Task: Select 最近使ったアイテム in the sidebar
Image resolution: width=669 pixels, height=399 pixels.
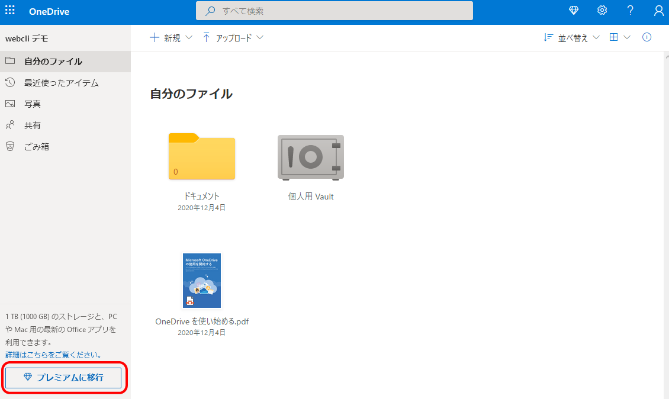Action: 65,83
